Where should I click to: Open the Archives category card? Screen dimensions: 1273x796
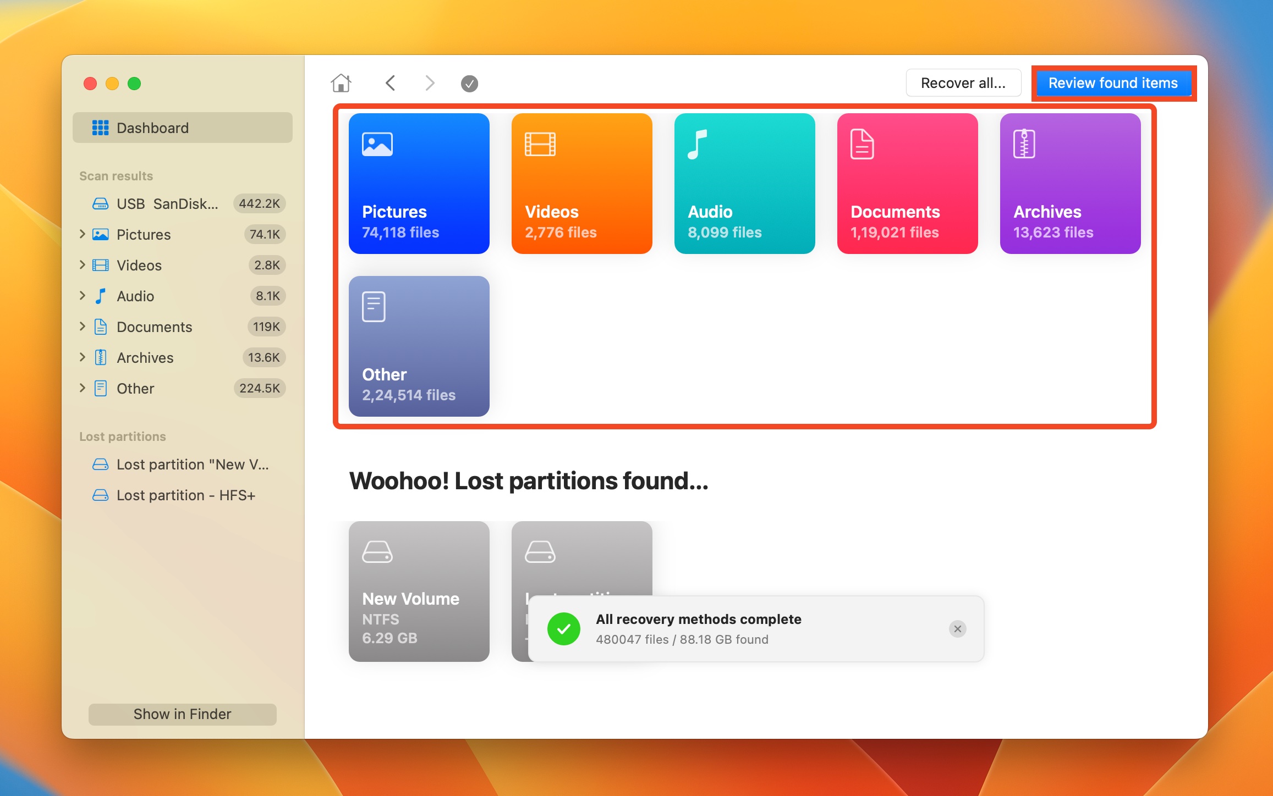1071,184
